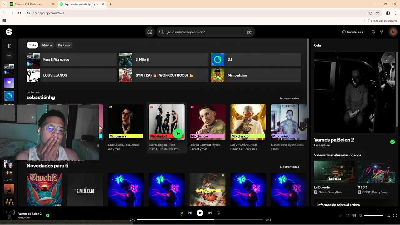Select the Todo filter chip

point(32,45)
